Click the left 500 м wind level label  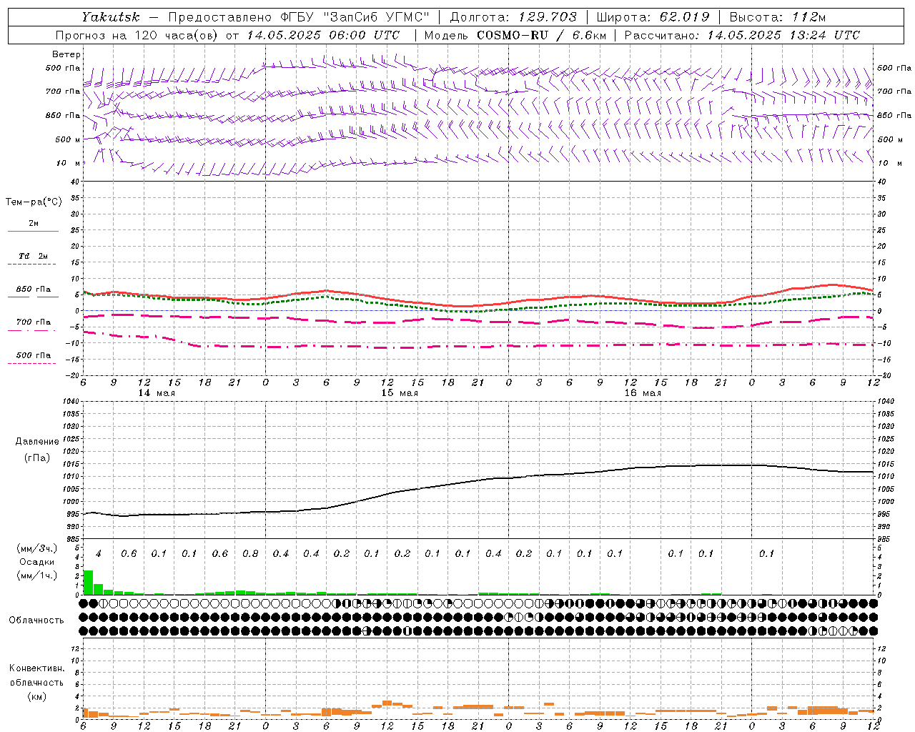click(68, 139)
